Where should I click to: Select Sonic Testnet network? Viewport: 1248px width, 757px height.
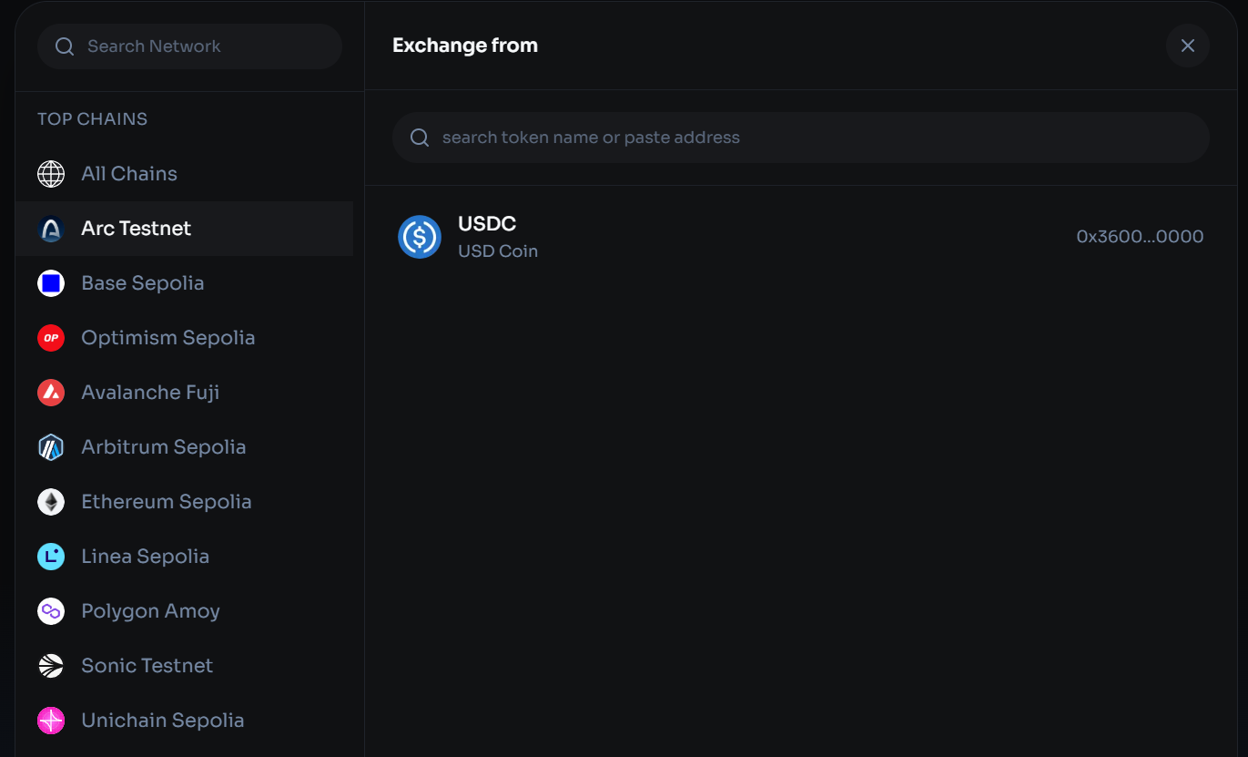[x=184, y=666]
